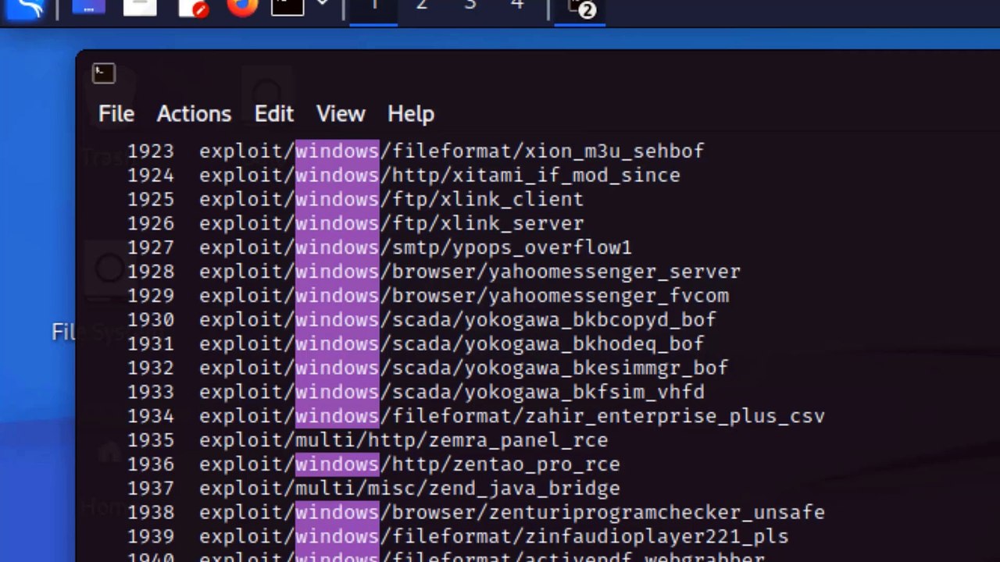
Task: Switch to workspace 2
Action: 421,6
